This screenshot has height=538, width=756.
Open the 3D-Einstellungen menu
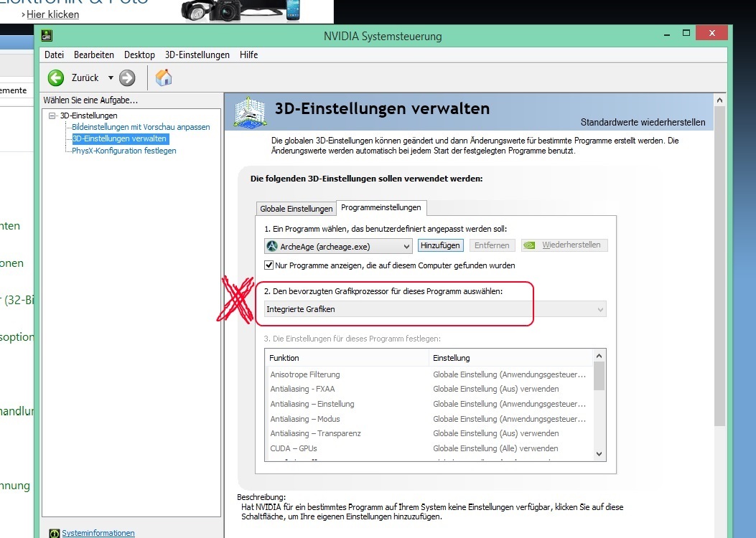point(197,55)
